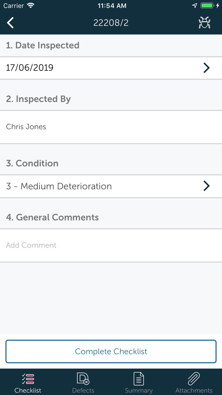Open chevron beside Medium Deterioration
Screen dimensions: 222x395
tap(206, 186)
